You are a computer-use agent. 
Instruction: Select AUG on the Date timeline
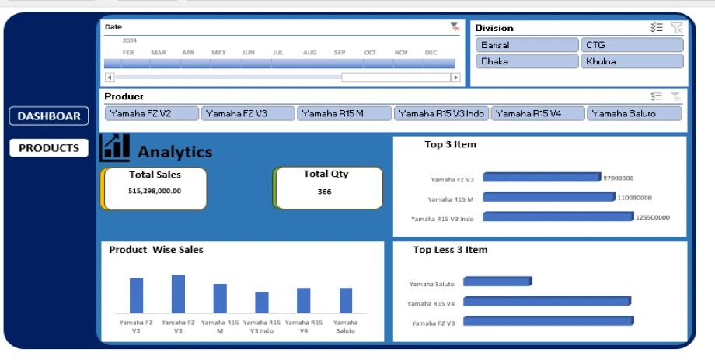(x=309, y=64)
